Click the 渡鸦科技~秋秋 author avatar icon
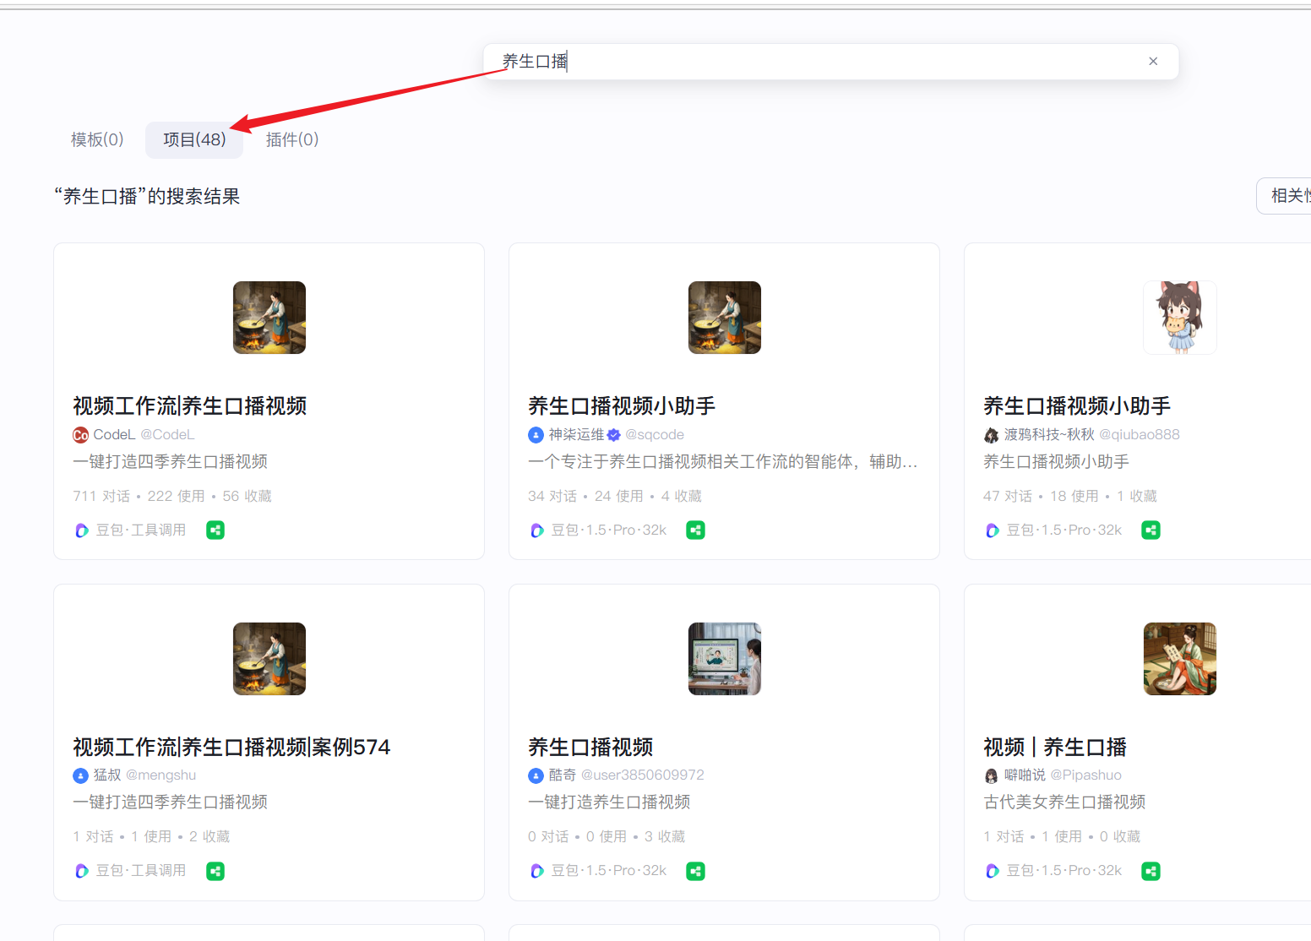Viewport: 1311px width, 941px height. pos(991,435)
